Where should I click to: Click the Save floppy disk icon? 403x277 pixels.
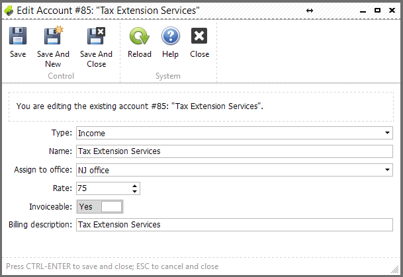[x=18, y=36]
